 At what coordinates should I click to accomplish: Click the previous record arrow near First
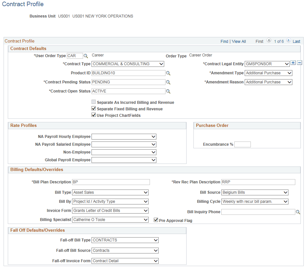pyautogui.click(x=269, y=41)
